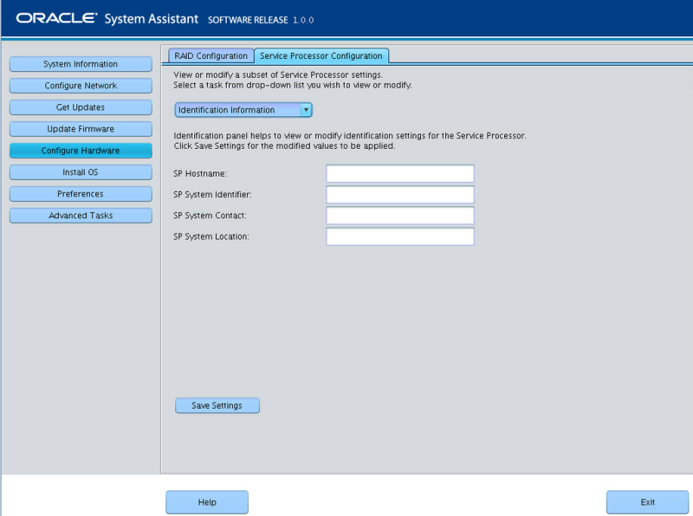Viewport: 693px width, 516px height.
Task: Select Configure Network in the sidebar
Action: [x=81, y=86]
